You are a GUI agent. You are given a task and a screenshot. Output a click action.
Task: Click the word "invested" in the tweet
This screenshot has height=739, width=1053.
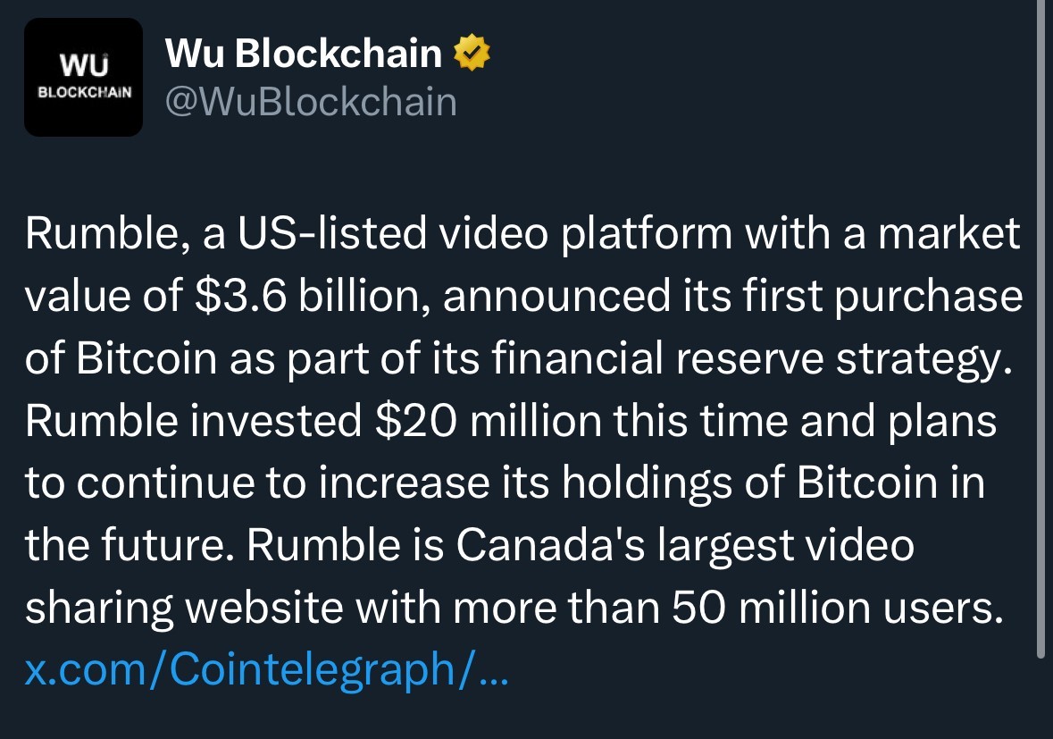click(273, 421)
